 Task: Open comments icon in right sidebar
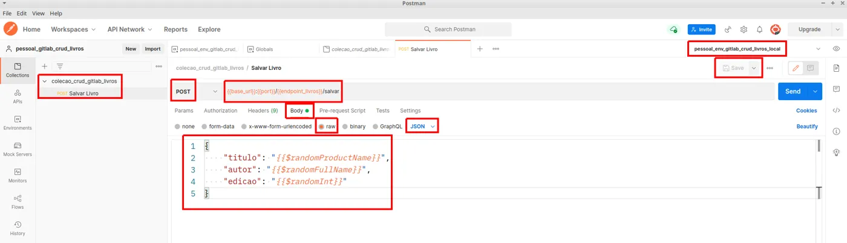point(836,89)
